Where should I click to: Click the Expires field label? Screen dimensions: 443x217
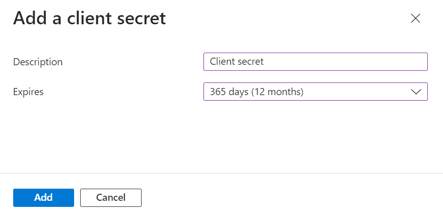click(x=28, y=92)
